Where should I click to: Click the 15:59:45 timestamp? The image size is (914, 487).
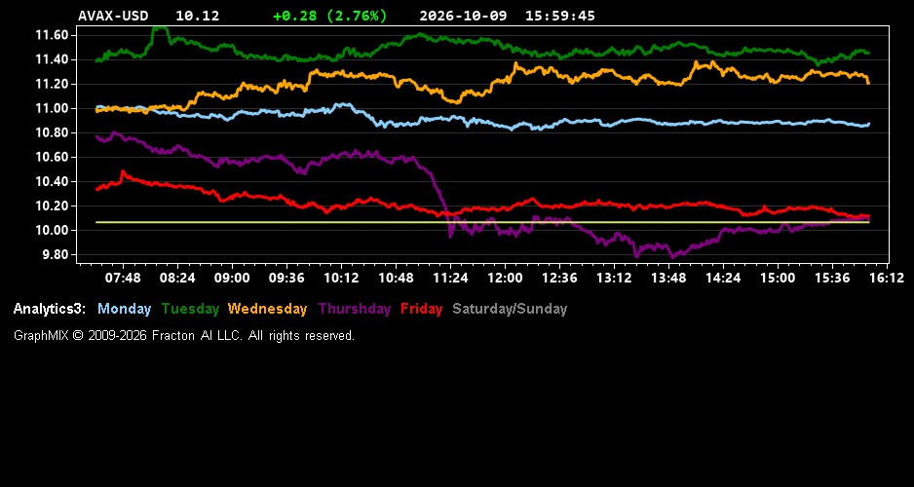click(x=560, y=16)
